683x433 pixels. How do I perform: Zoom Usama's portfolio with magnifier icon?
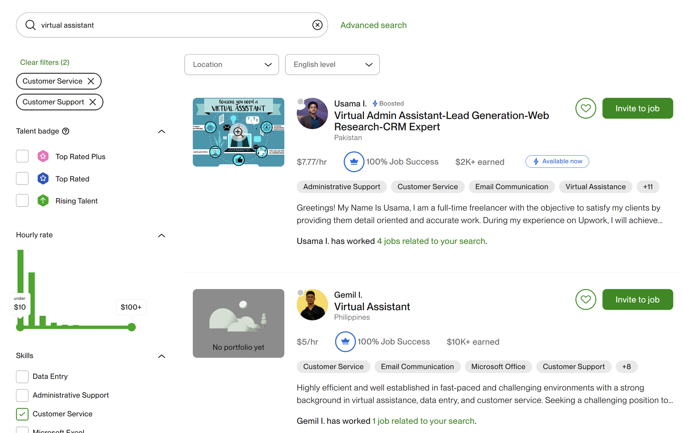238,132
